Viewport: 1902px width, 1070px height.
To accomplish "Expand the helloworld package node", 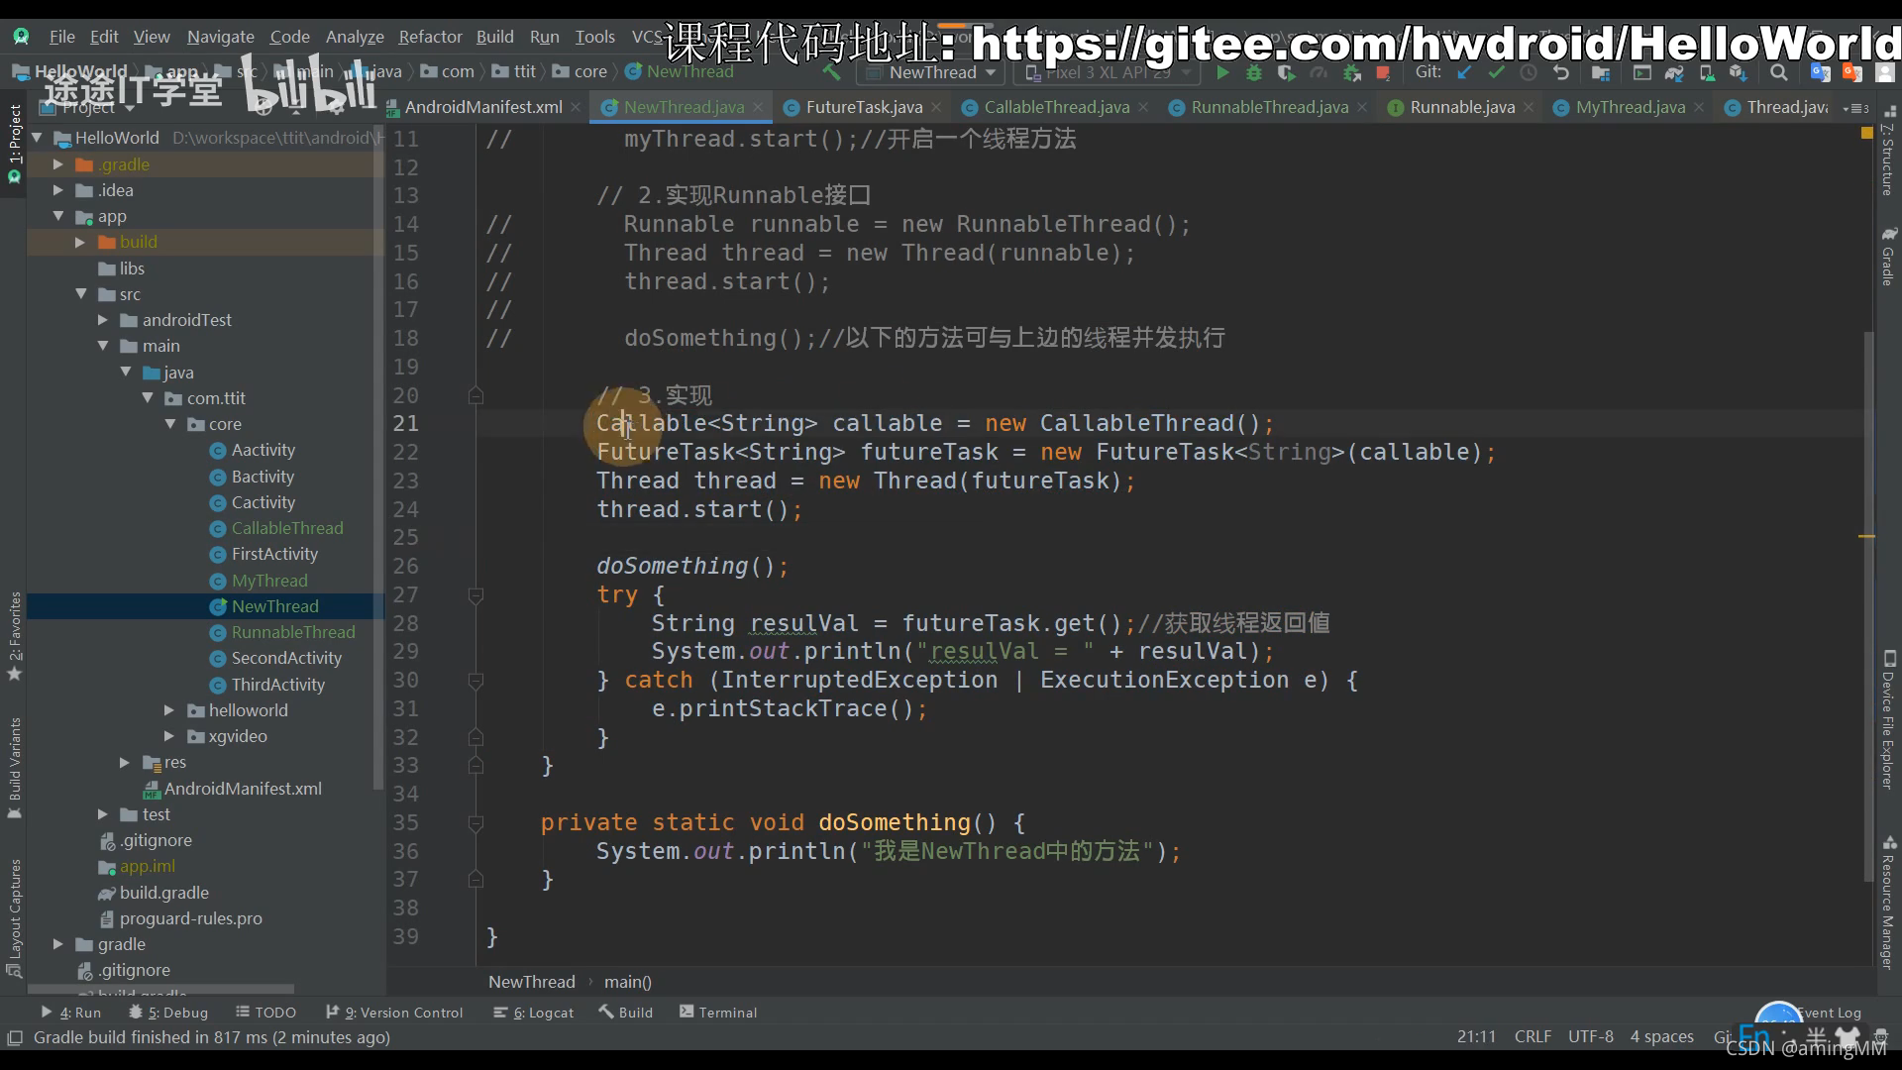I will 168,710.
